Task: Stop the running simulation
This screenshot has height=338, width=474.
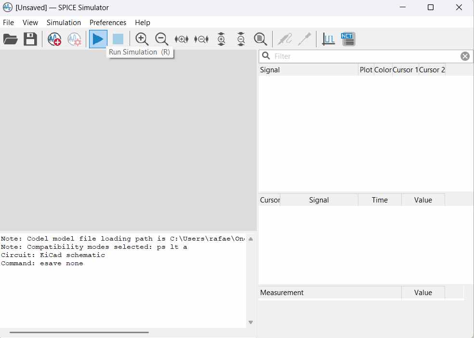Action: coord(118,39)
